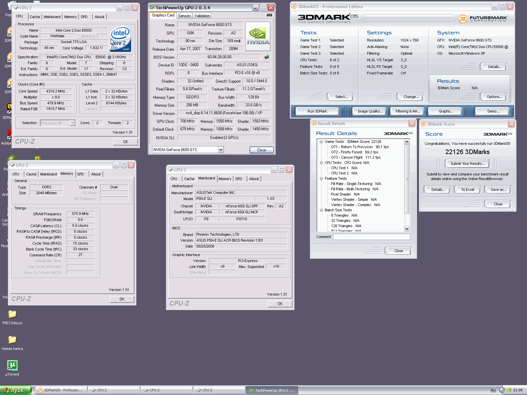
Task: Save BIOS using the chip icon in GPU-Z
Action: [267, 57]
